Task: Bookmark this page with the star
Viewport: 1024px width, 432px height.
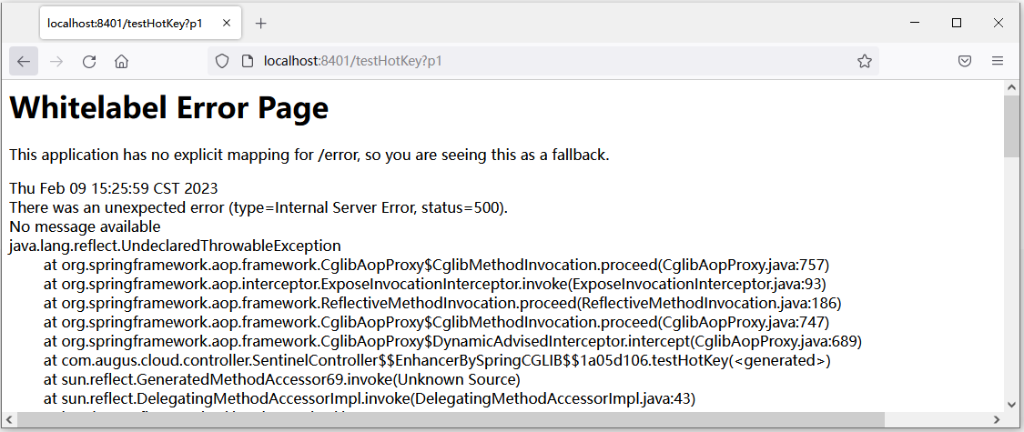Action: (x=864, y=61)
